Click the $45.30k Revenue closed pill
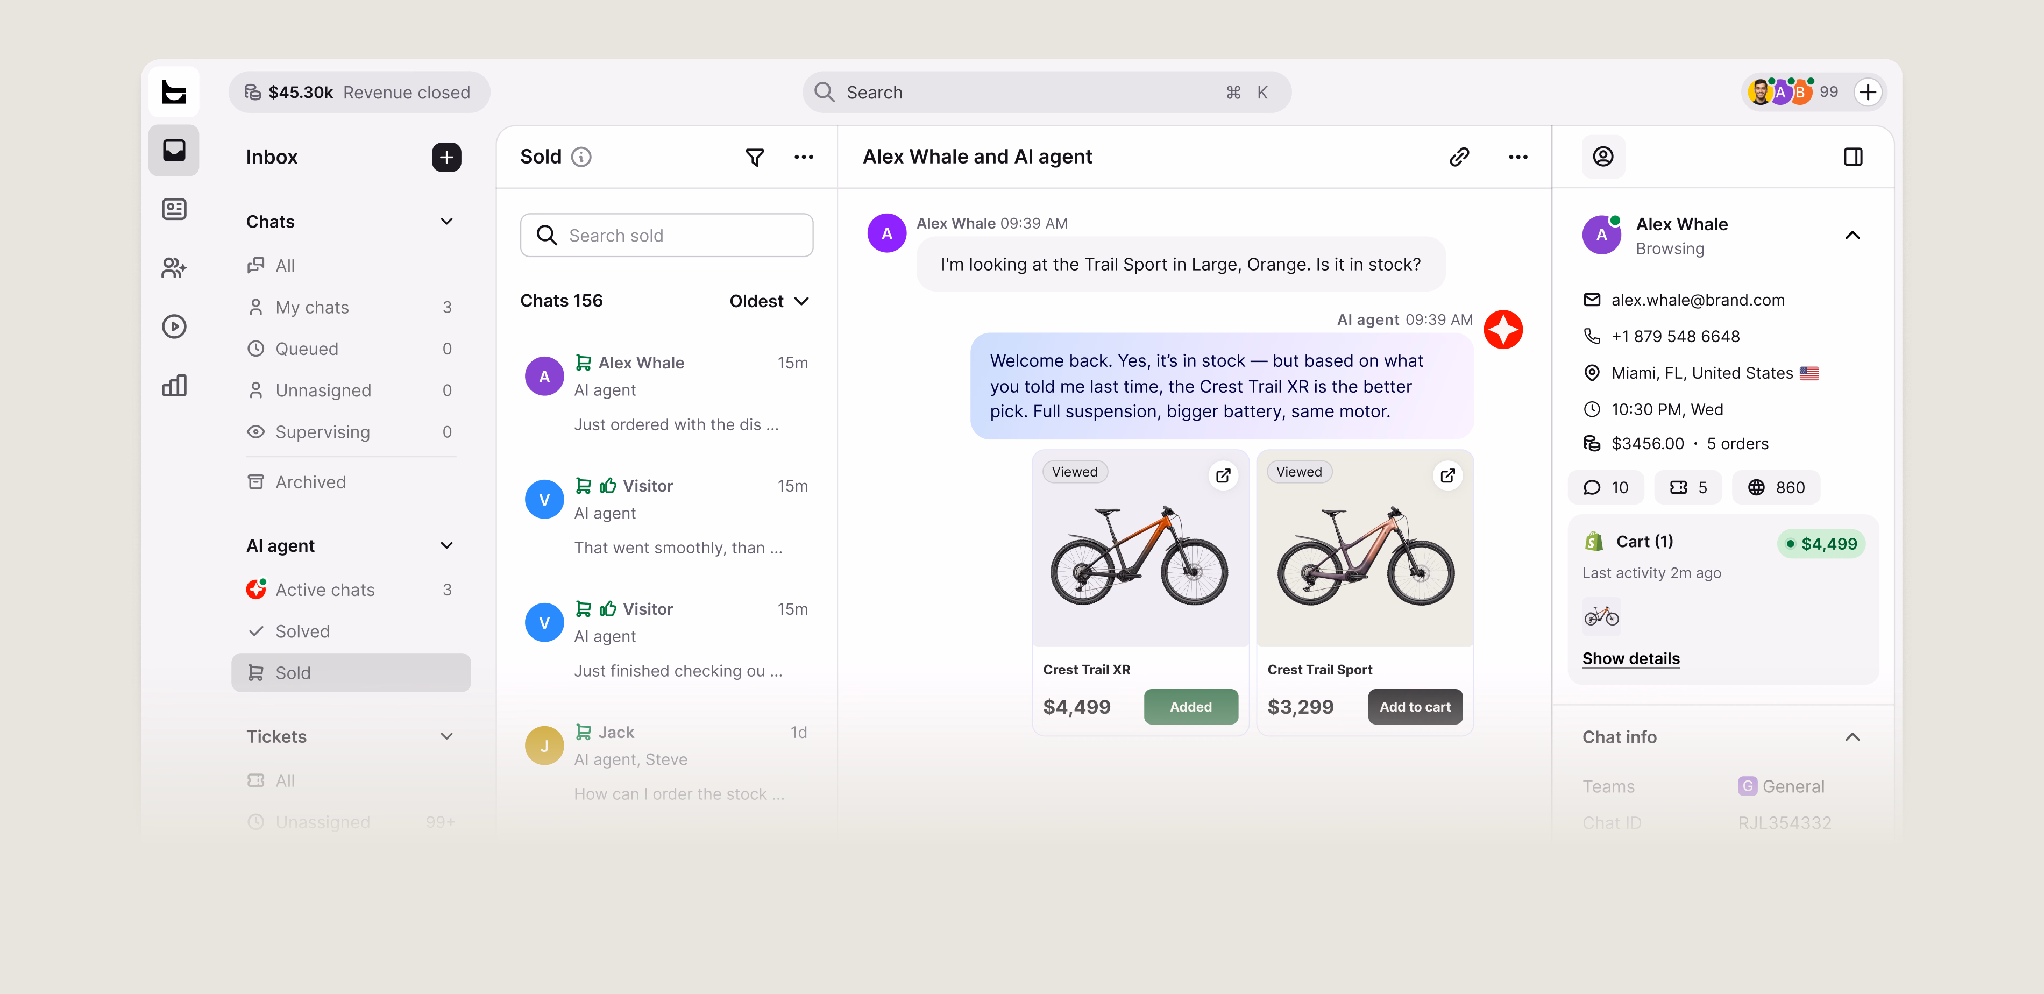The height and width of the screenshot is (994, 2044). tap(359, 92)
